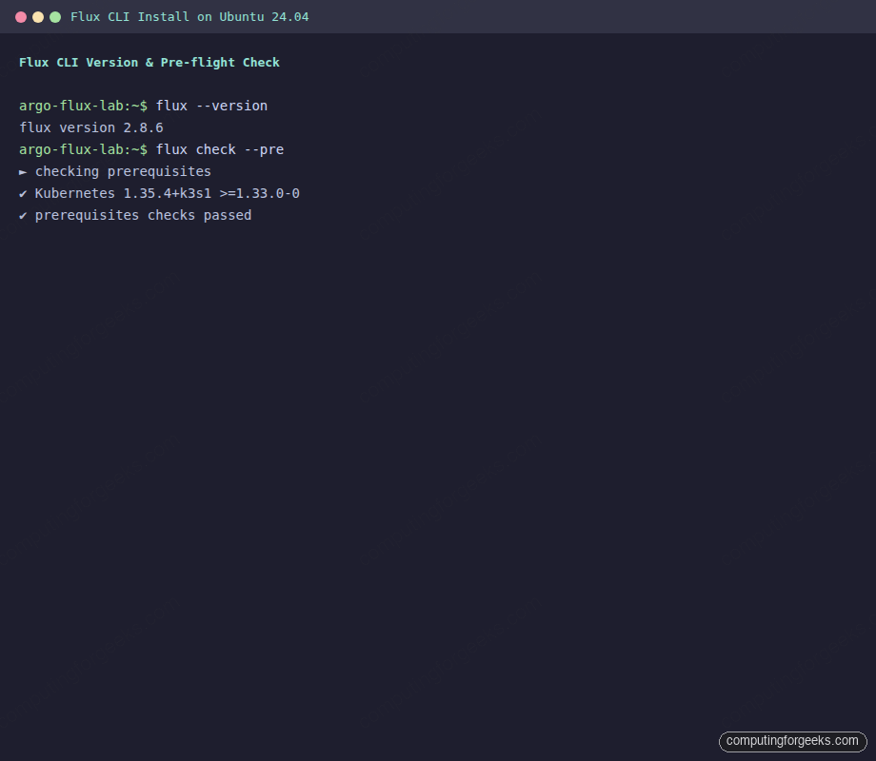
Task: Click the yellow minimize window dot
Action: click(x=38, y=17)
